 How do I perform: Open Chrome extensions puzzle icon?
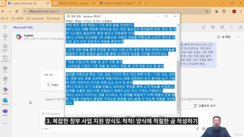click(x=224, y=11)
